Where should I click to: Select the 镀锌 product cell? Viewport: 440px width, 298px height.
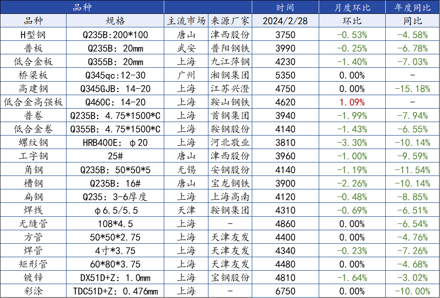(33, 277)
